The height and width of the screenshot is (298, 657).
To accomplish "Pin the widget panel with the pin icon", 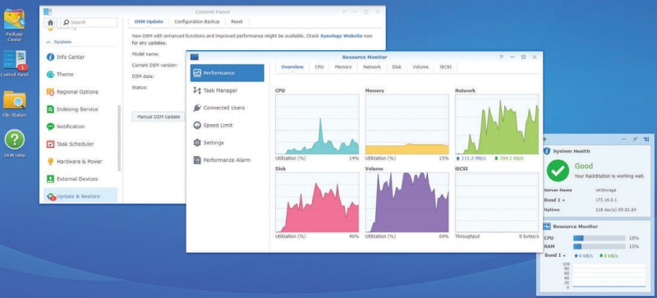I will pyautogui.click(x=635, y=140).
